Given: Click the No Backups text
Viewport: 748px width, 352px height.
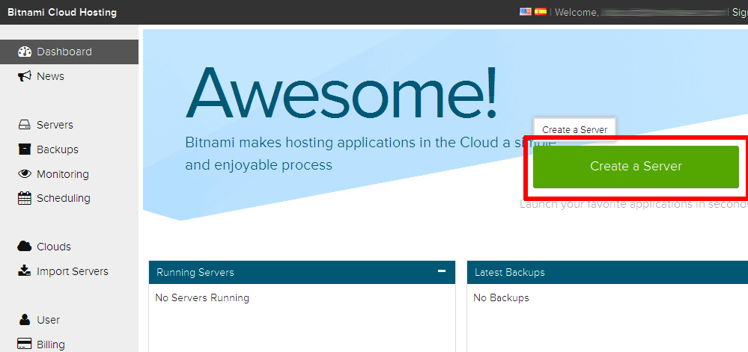Looking at the screenshot, I should (502, 298).
